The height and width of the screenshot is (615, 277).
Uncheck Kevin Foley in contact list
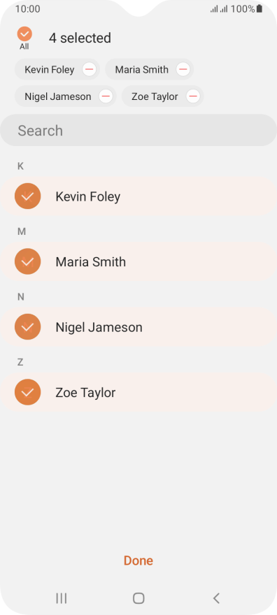(x=27, y=196)
